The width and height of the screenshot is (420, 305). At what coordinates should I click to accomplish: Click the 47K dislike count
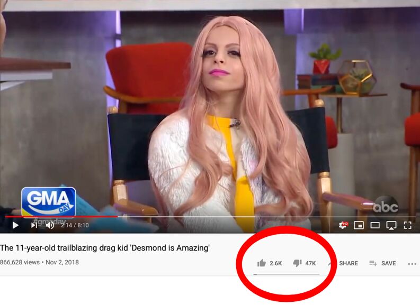310,263
